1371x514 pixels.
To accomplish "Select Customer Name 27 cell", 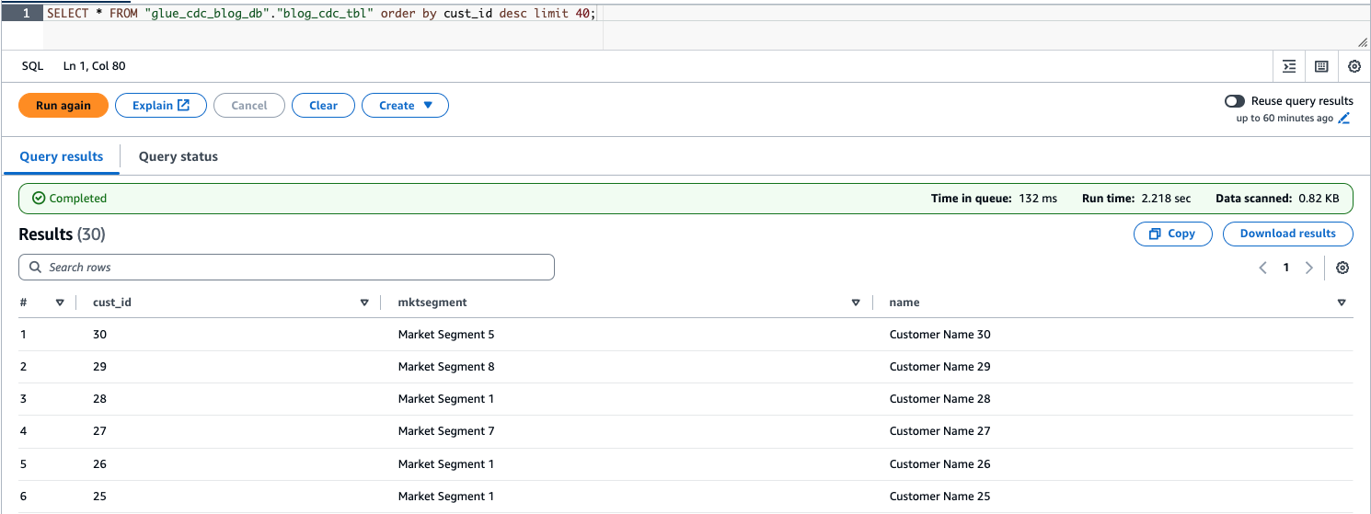I will 940,431.
